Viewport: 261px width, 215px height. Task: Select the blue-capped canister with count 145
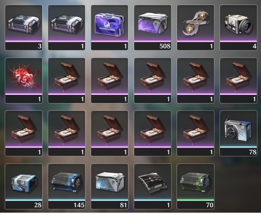click(67, 186)
